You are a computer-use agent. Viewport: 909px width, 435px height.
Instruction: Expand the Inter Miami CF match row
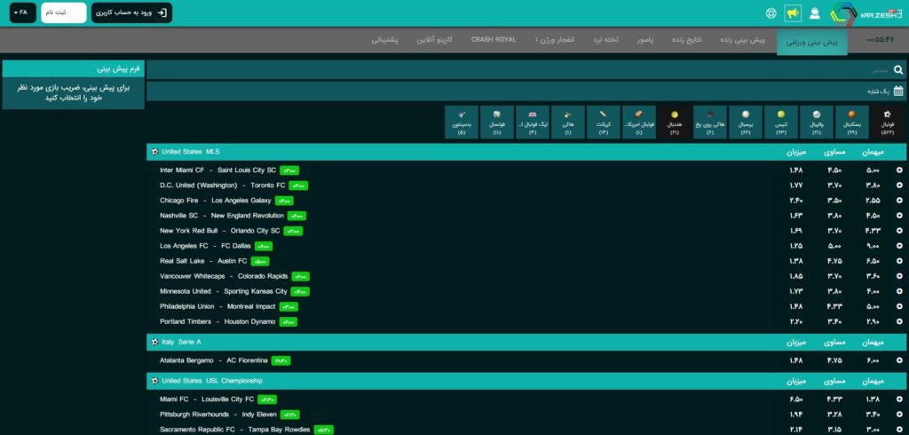coord(899,170)
